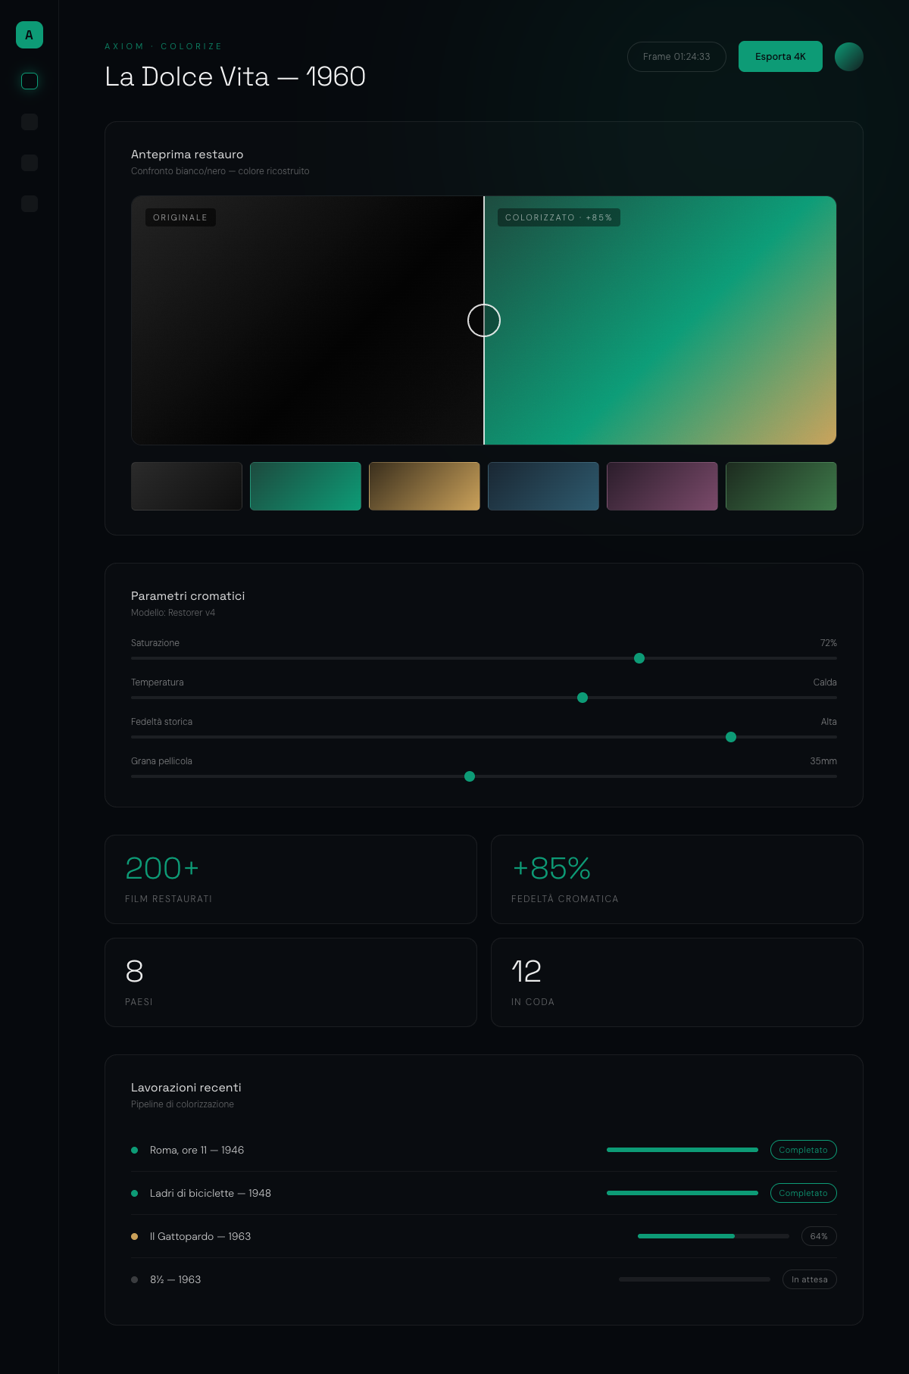Click the green Axiom 'A' logo

click(x=30, y=35)
